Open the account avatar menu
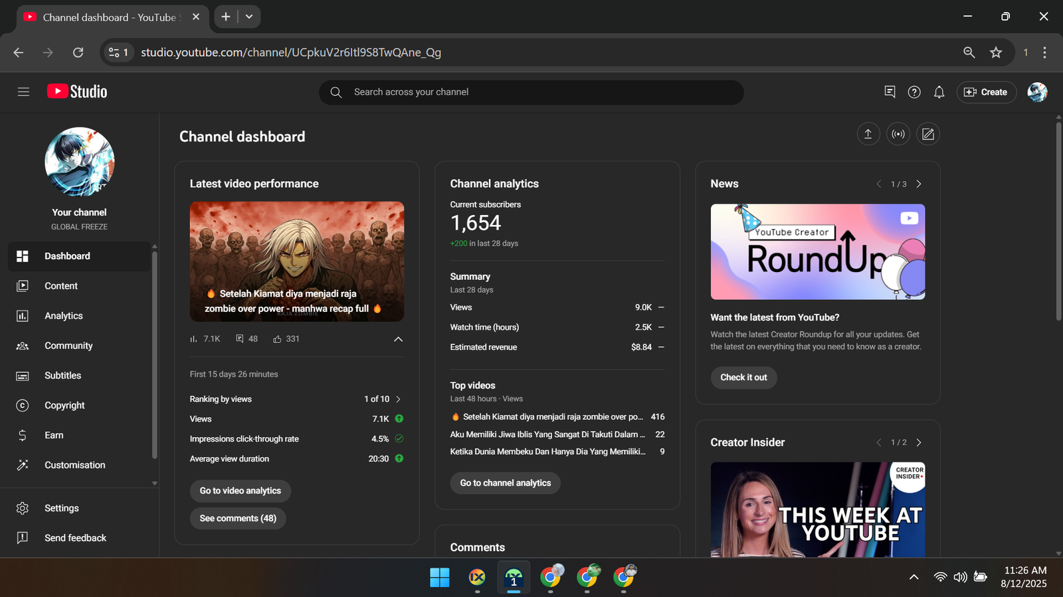This screenshot has height=597, width=1063. tap(1037, 92)
